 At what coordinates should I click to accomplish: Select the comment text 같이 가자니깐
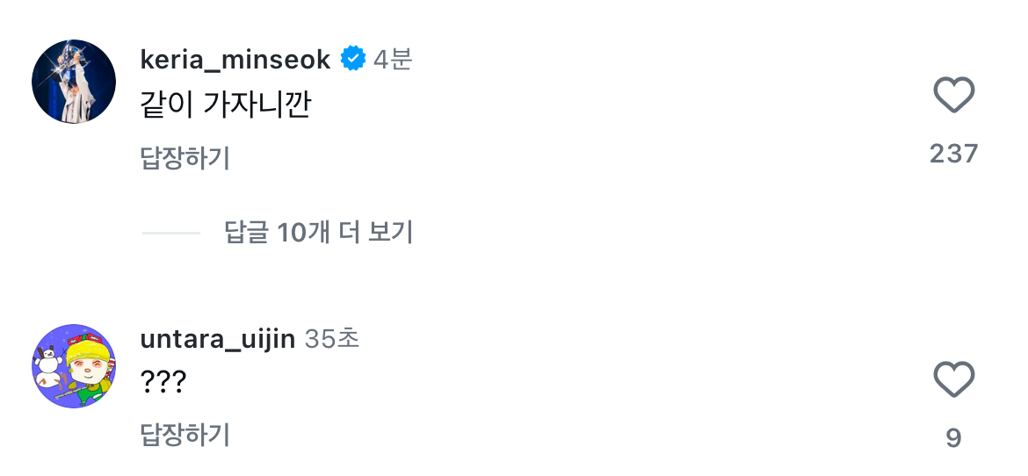point(226,105)
